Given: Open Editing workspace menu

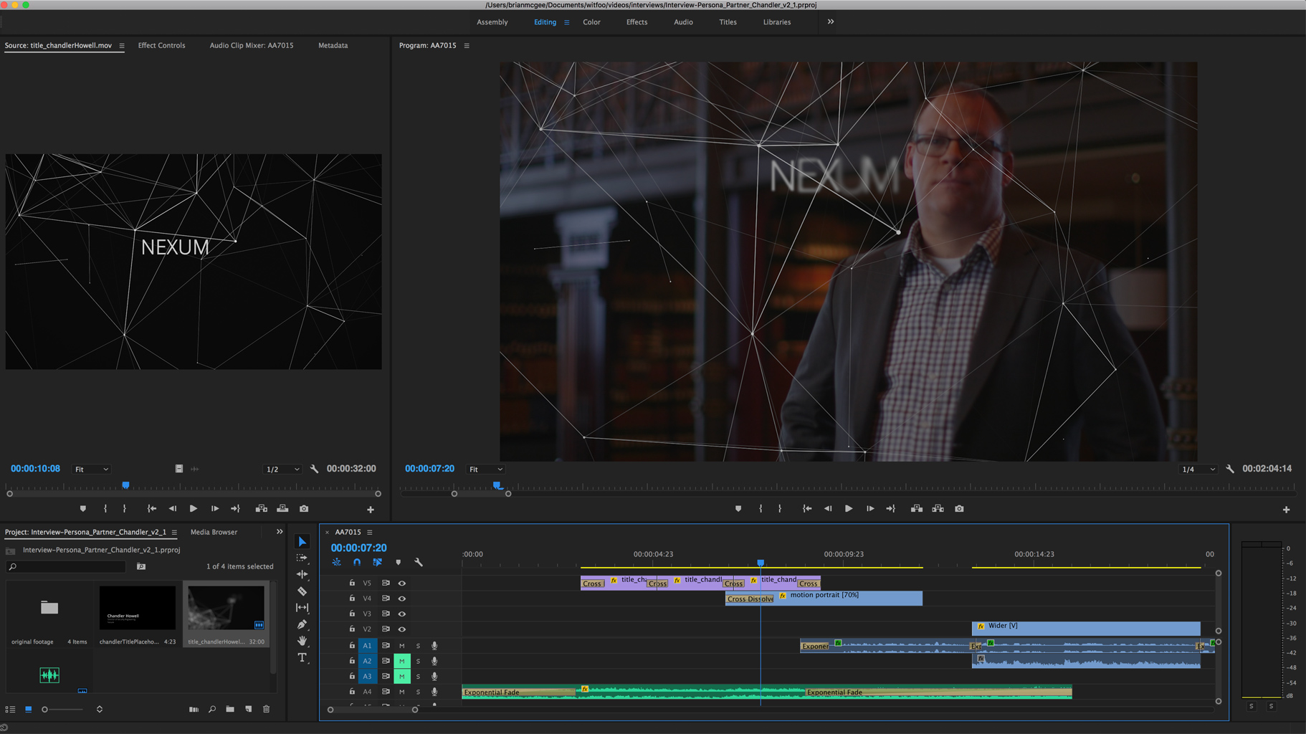Looking at the screenshot, I should point(566,22).
